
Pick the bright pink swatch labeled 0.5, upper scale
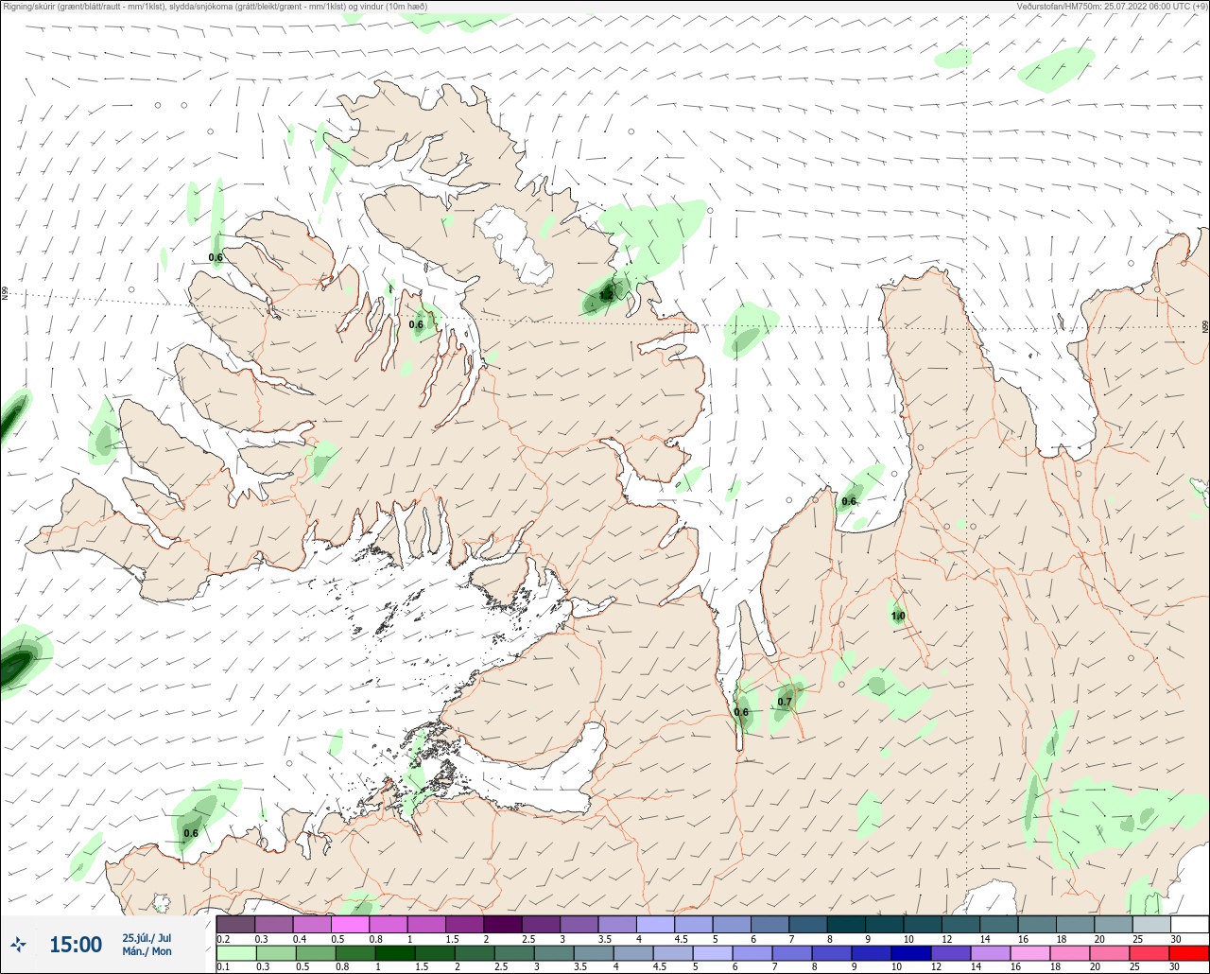pyautogui.click(x=350, y=924)
